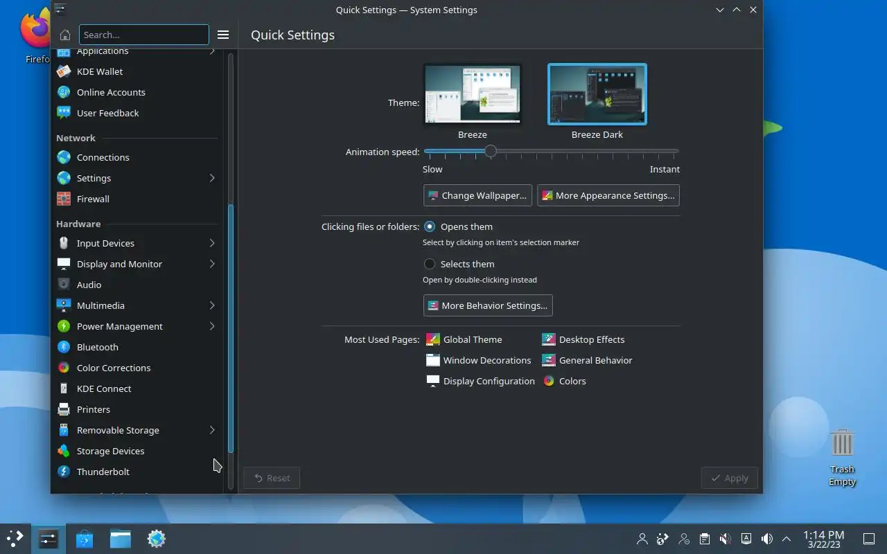This screenshot has height=554, width=887.
Task: Open keyboard layout tray indicator
Action: click(746, 539)
